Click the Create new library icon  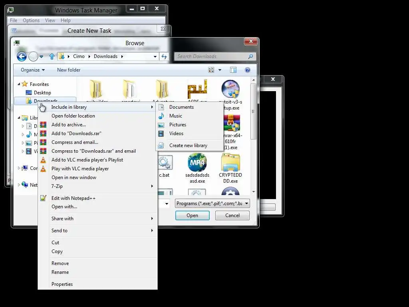tap(161, 146)
